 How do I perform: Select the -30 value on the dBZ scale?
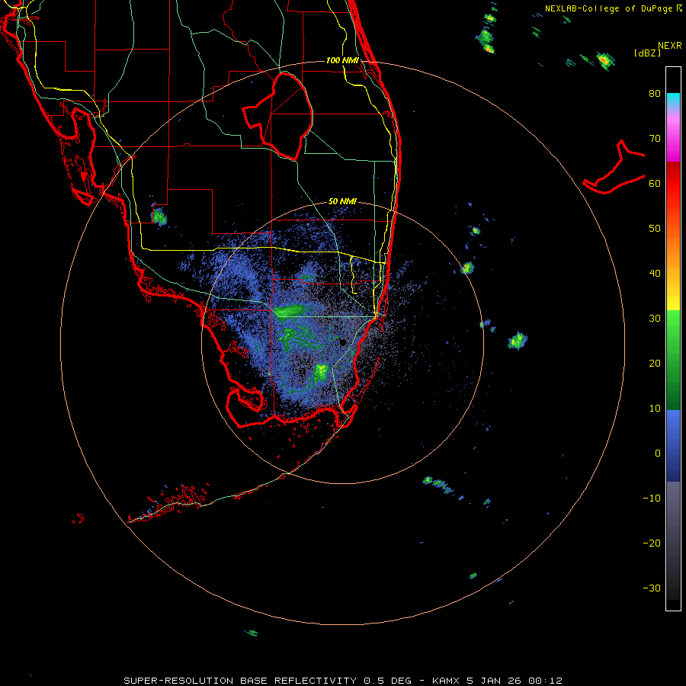652,588
